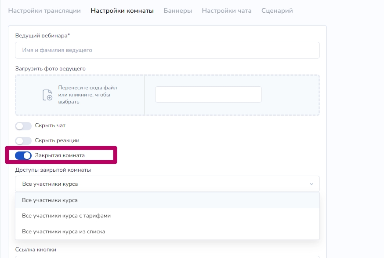Click the dropdown chevron arrow icon

pos(312,184)
